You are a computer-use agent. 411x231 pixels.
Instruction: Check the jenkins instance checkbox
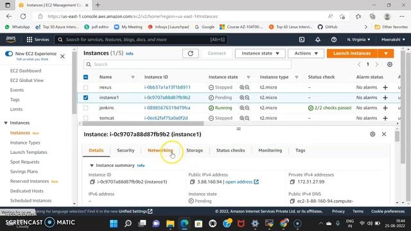[85, 108]
